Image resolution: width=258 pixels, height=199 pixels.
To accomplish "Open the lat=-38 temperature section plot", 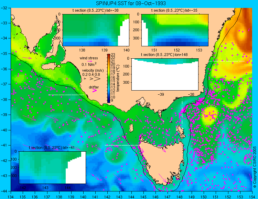I will click(96, 30).
